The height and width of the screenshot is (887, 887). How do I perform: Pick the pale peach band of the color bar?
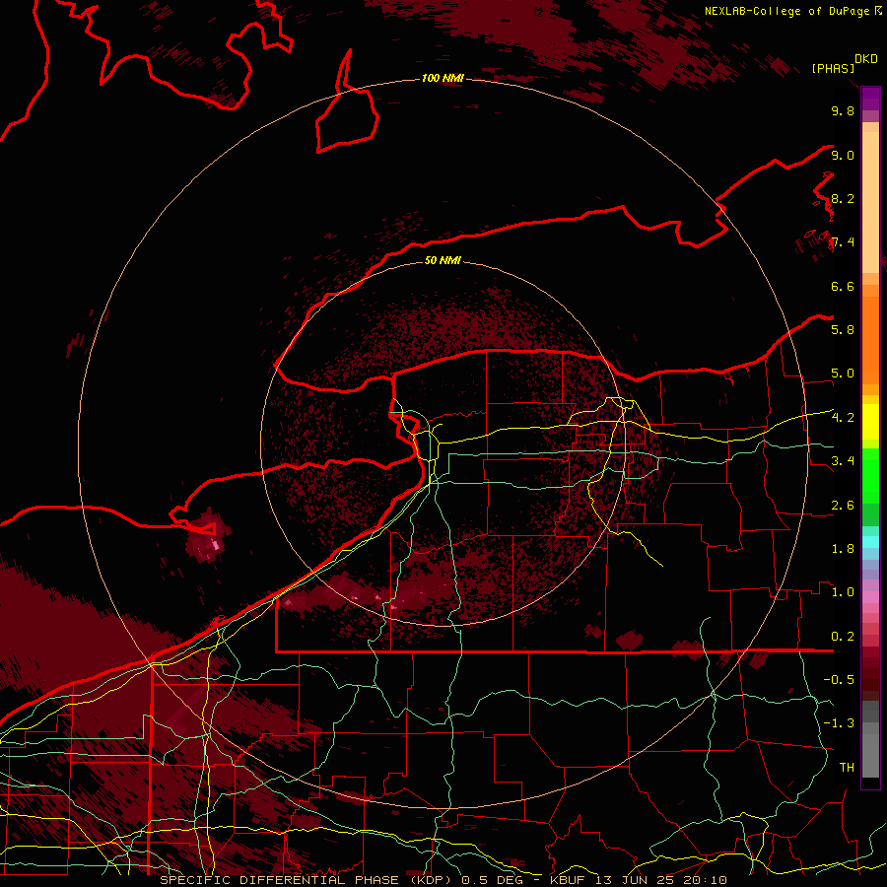pyautogui.click(x=870, y=202)
